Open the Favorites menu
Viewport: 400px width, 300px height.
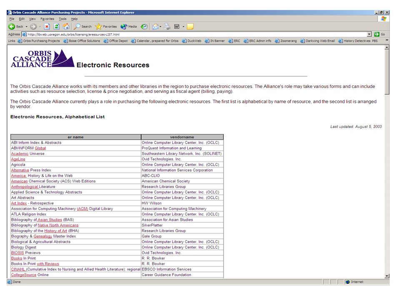[x=47, y=19]
